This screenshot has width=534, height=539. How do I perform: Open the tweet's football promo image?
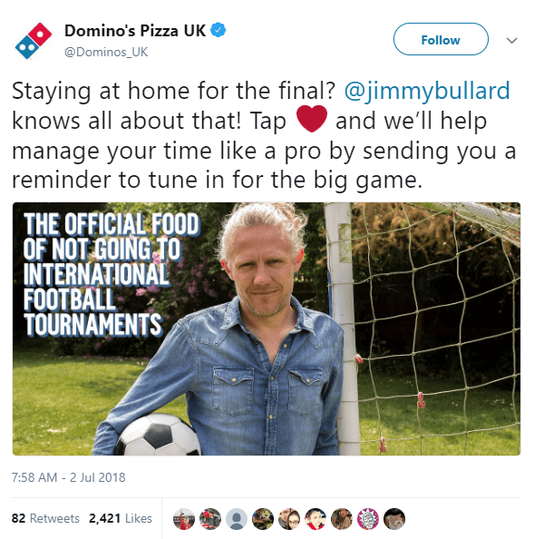click(267, 329)
